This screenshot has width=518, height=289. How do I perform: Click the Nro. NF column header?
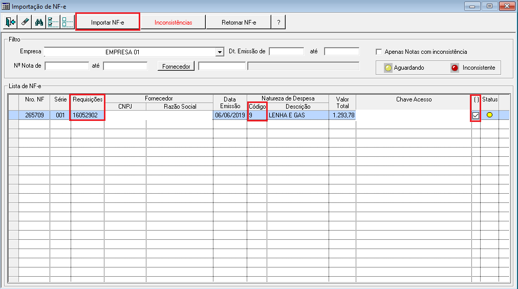(x=34, y=102)
